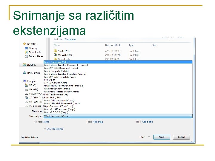Select XPS Document (*.xps) type
This screenshot has width=215, height=161.
pyautogui.click(x=118, y=83)
